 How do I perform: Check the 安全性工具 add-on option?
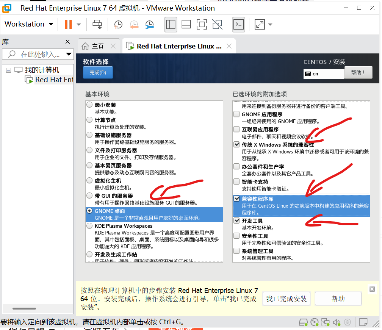tap(236, 236)
